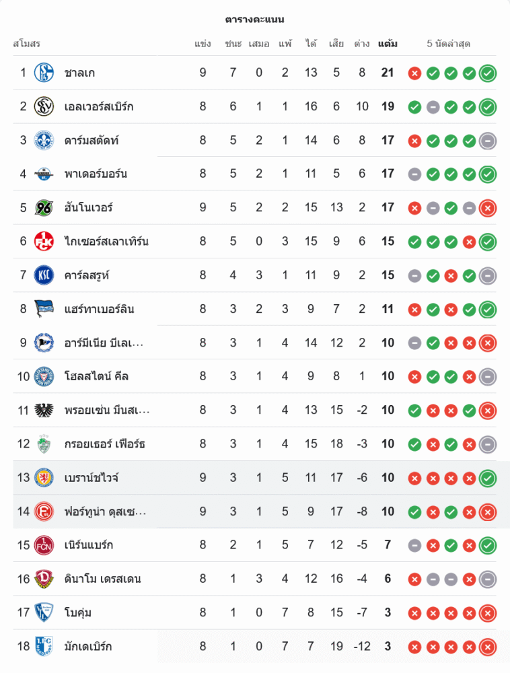Open the ไกเซอร์สเลาเทิร์น team name link
Image resolution: width=510 pixels, height=673 pixels.
(106, 242)
